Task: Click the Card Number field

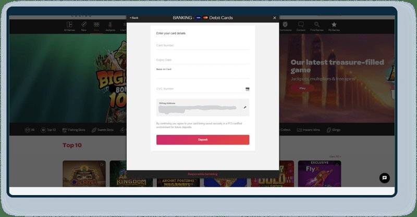Action: click(203, 45)
